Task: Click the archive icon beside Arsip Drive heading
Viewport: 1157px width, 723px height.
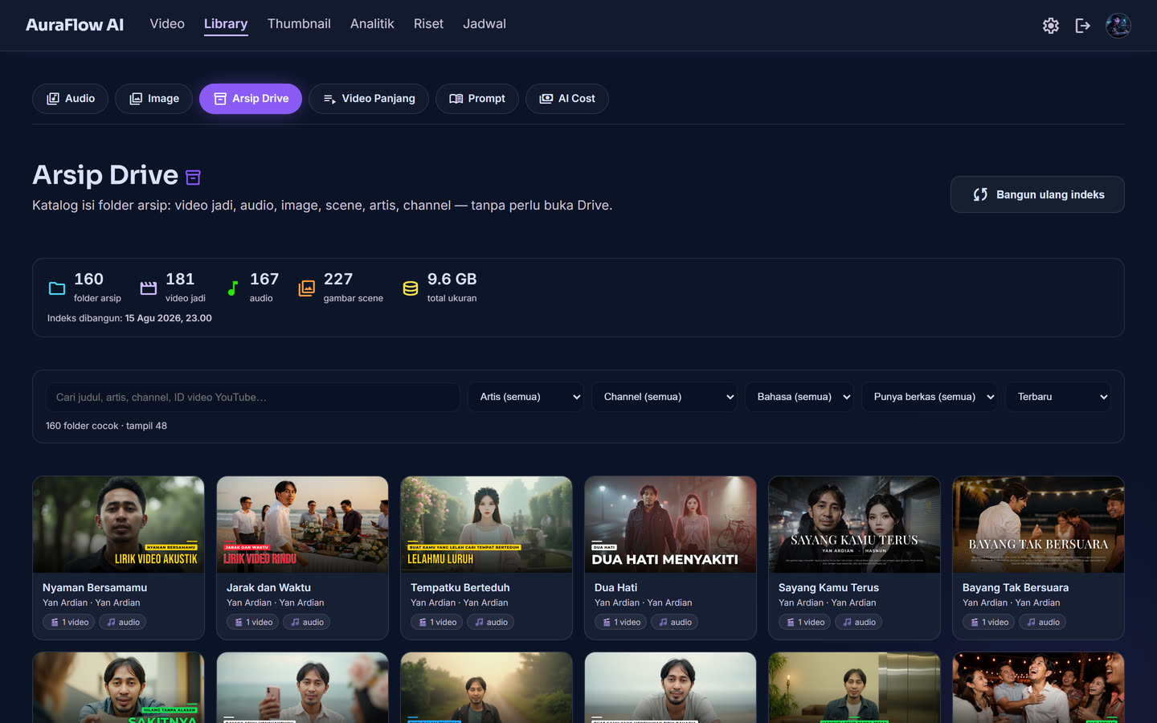Action: (x=193, y=177)
